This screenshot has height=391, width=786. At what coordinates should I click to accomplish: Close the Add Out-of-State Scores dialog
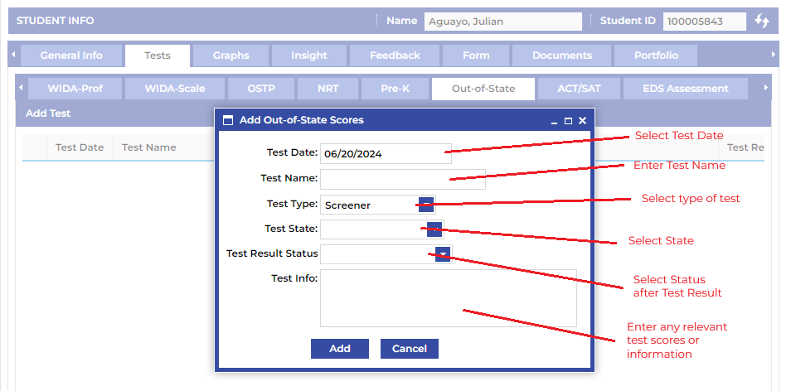tap(582, 121)
